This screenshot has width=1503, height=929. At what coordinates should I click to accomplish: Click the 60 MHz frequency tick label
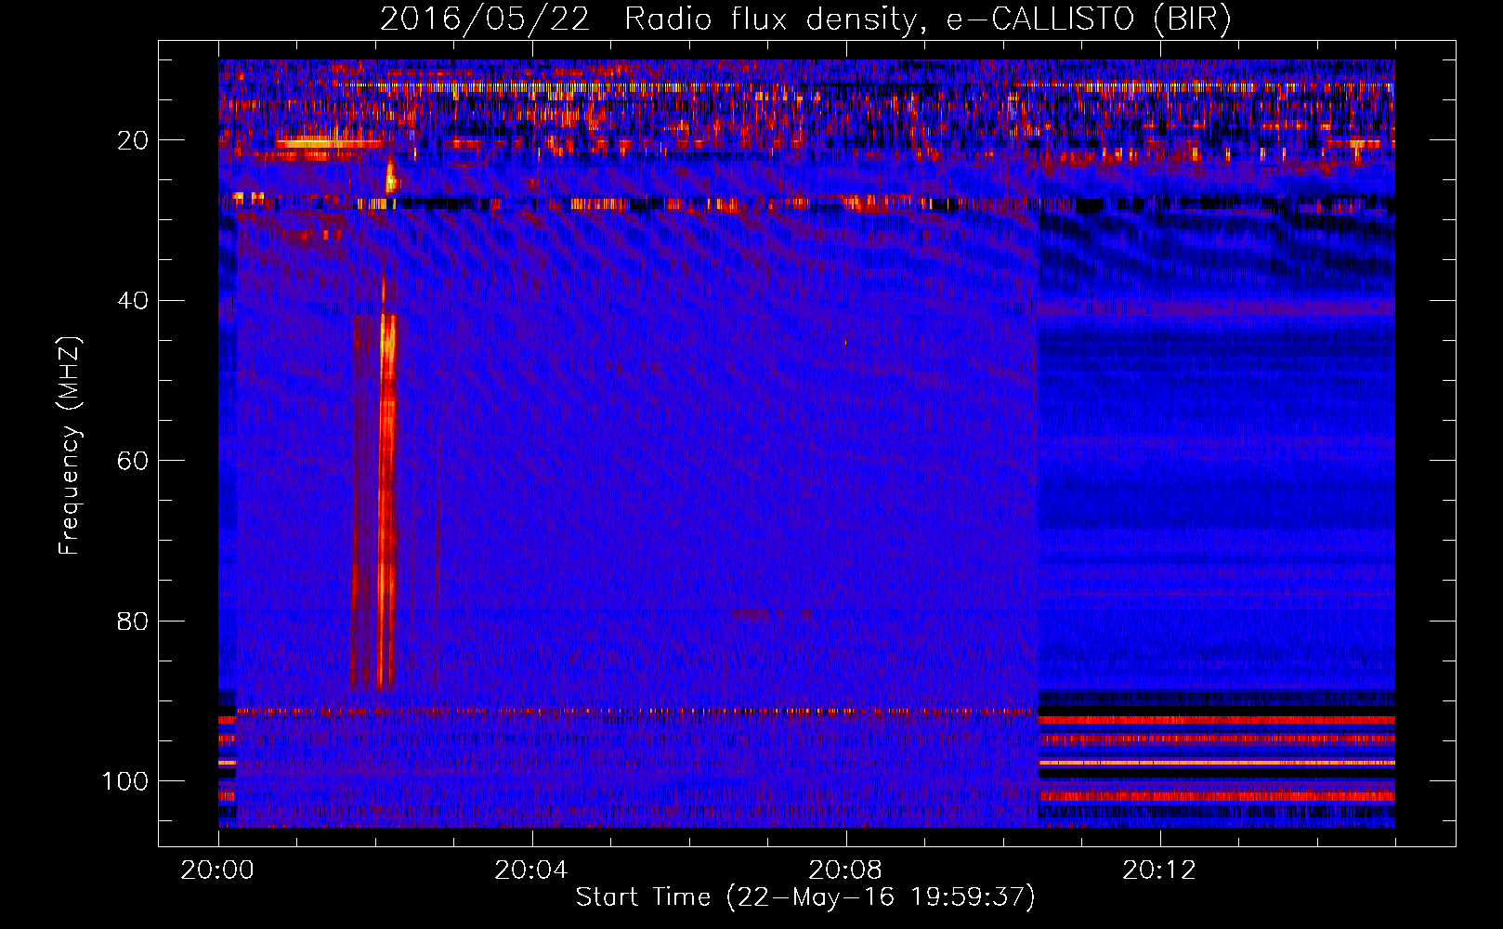(134, 461)
